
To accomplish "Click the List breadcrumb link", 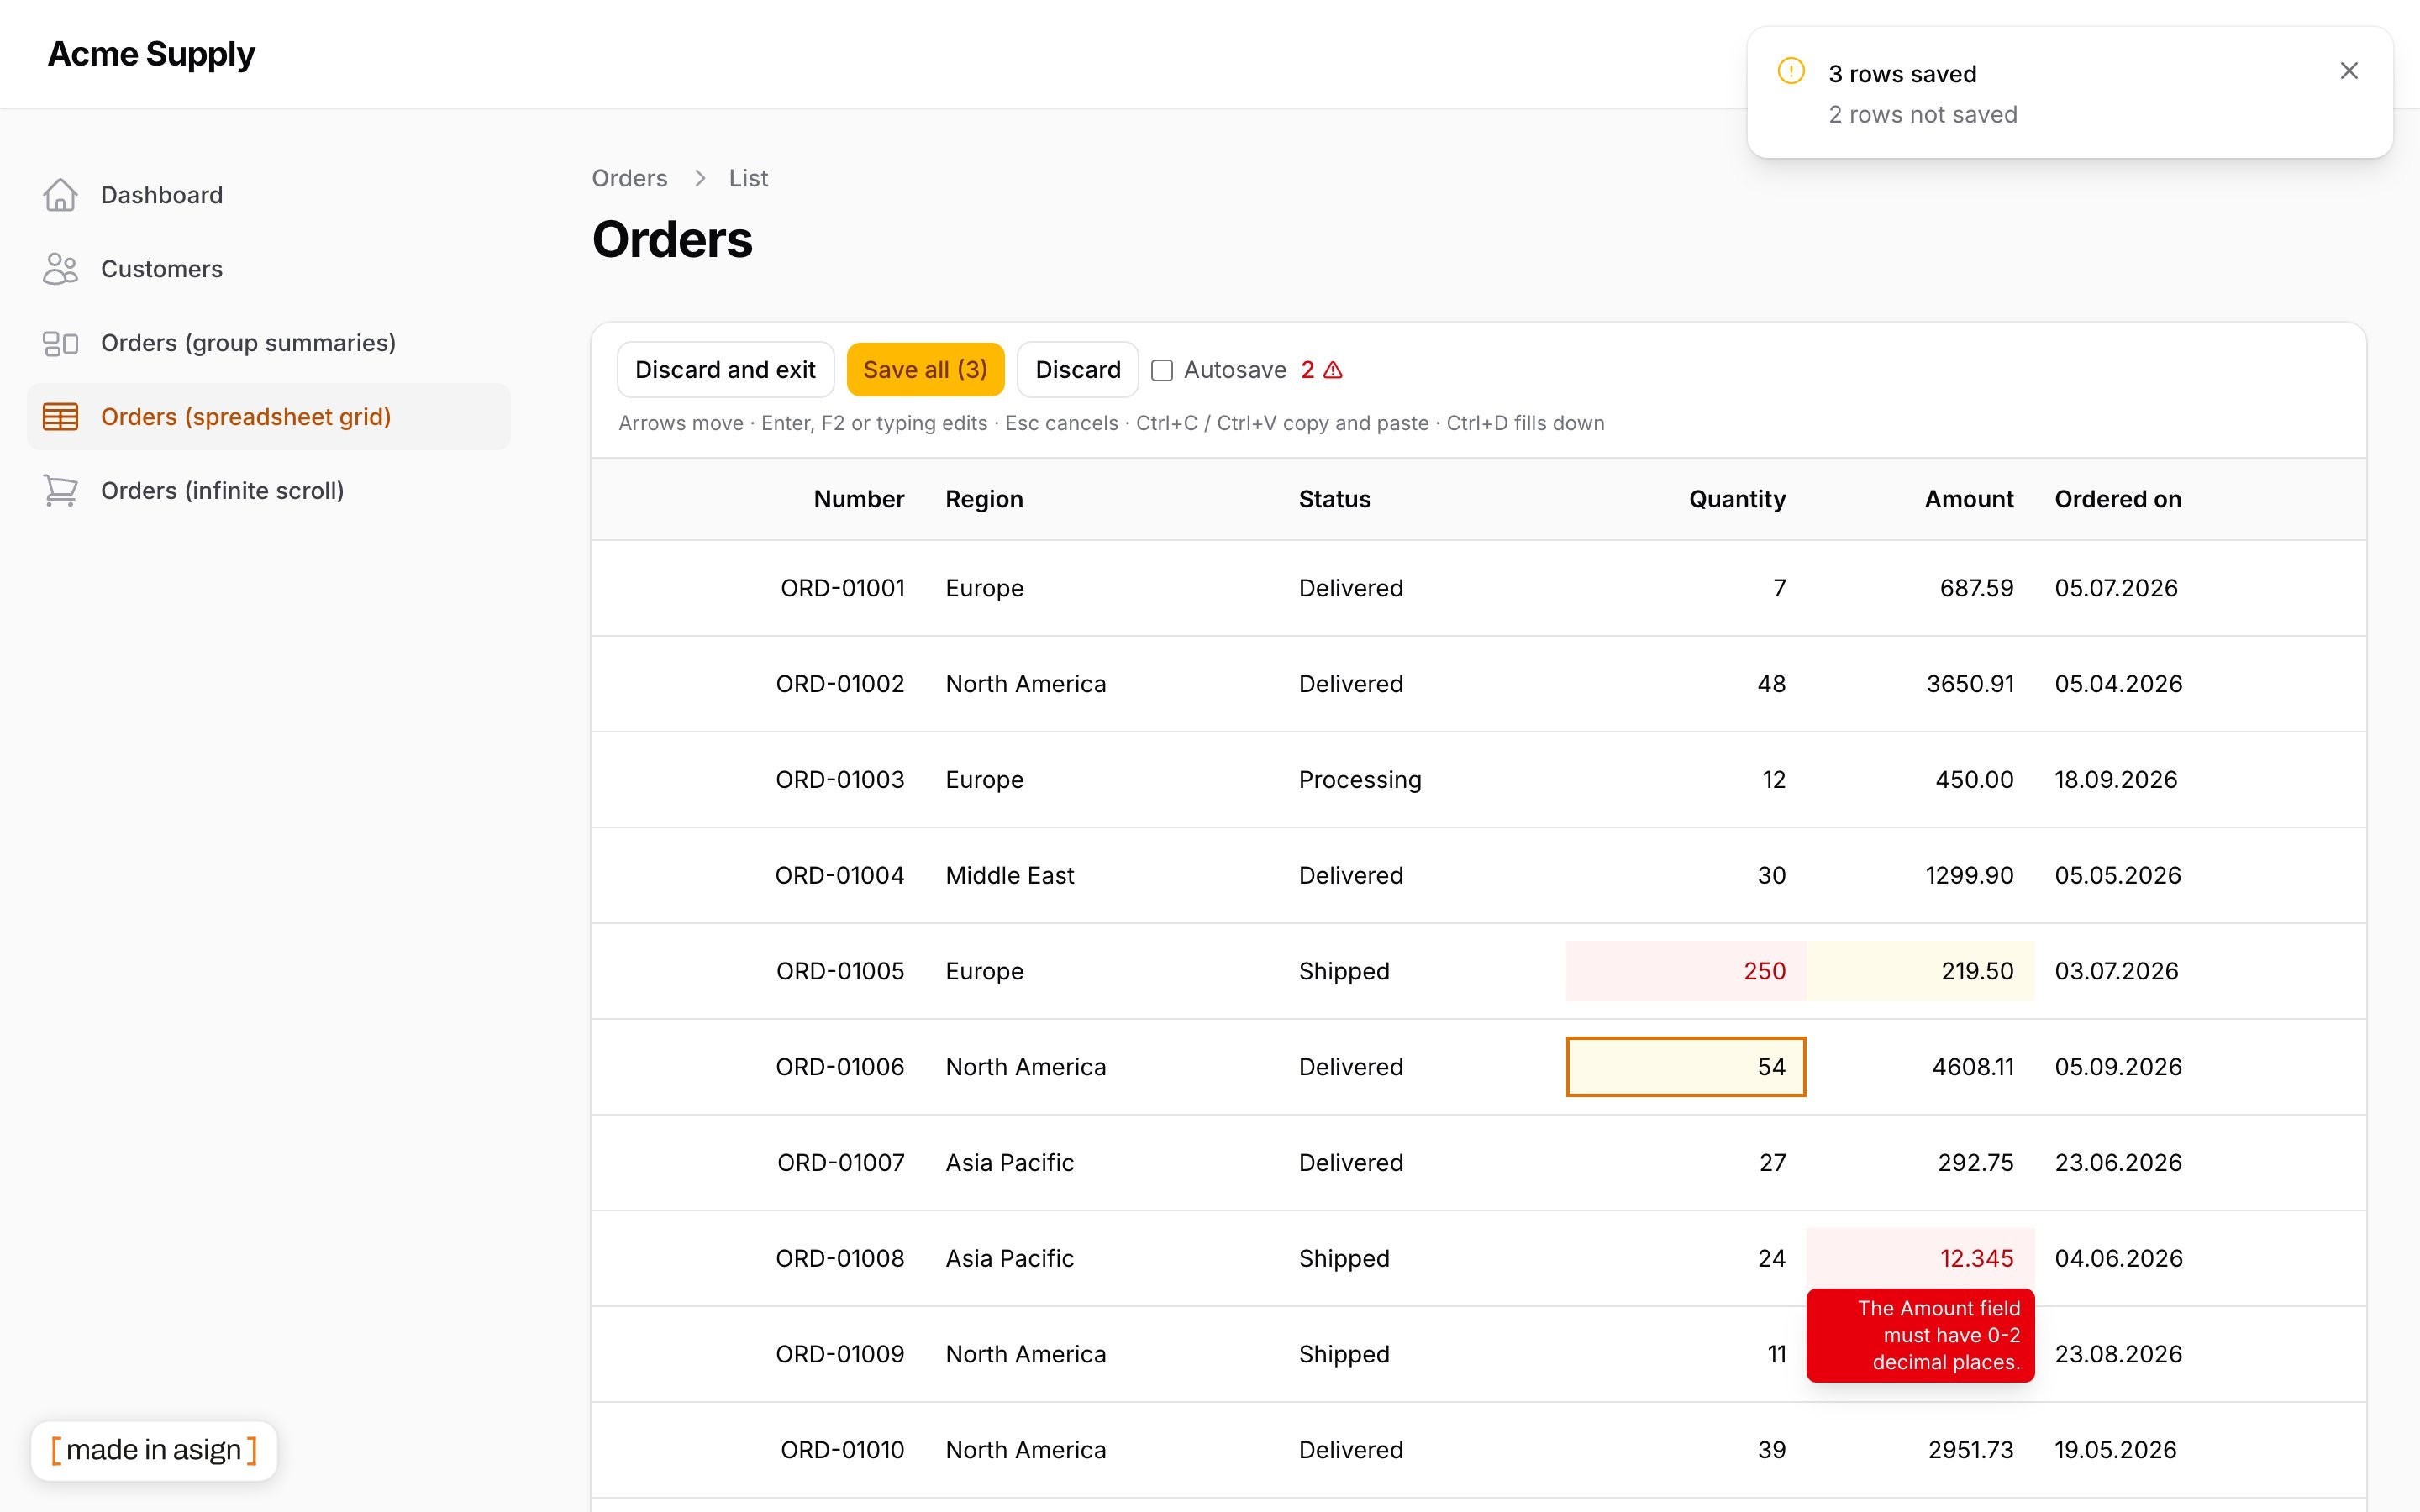I will point(748,178).
